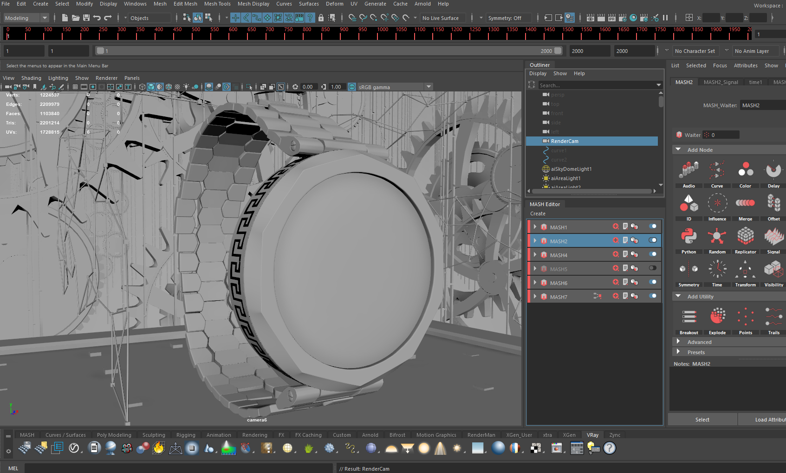This screenshot has width=786, height=473.
Task: Toggle MASH6 network enable switch
Action: pos(653,282)
